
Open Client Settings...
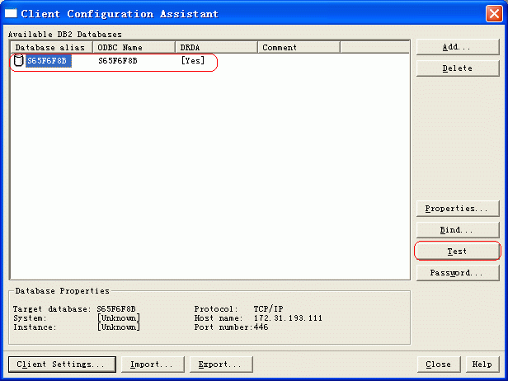click(x=60, y=364)
